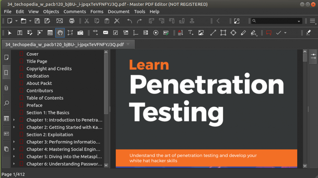Activate the Hand tool
The image size is (318, 178).
(60, 33)
